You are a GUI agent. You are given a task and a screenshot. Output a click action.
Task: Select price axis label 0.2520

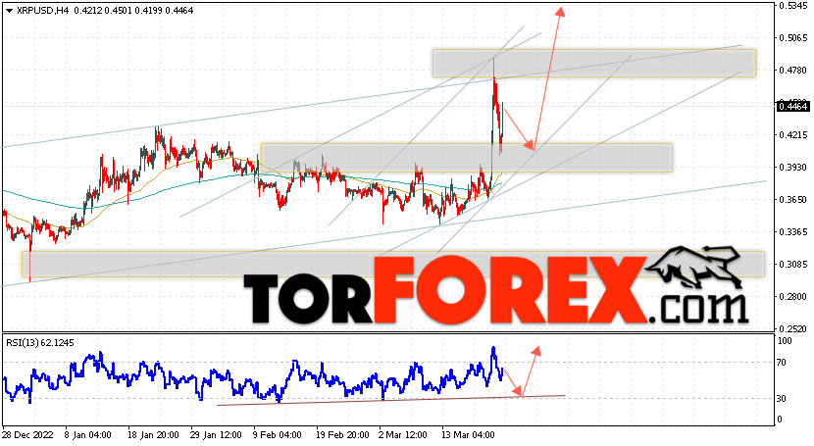(793, 328)
